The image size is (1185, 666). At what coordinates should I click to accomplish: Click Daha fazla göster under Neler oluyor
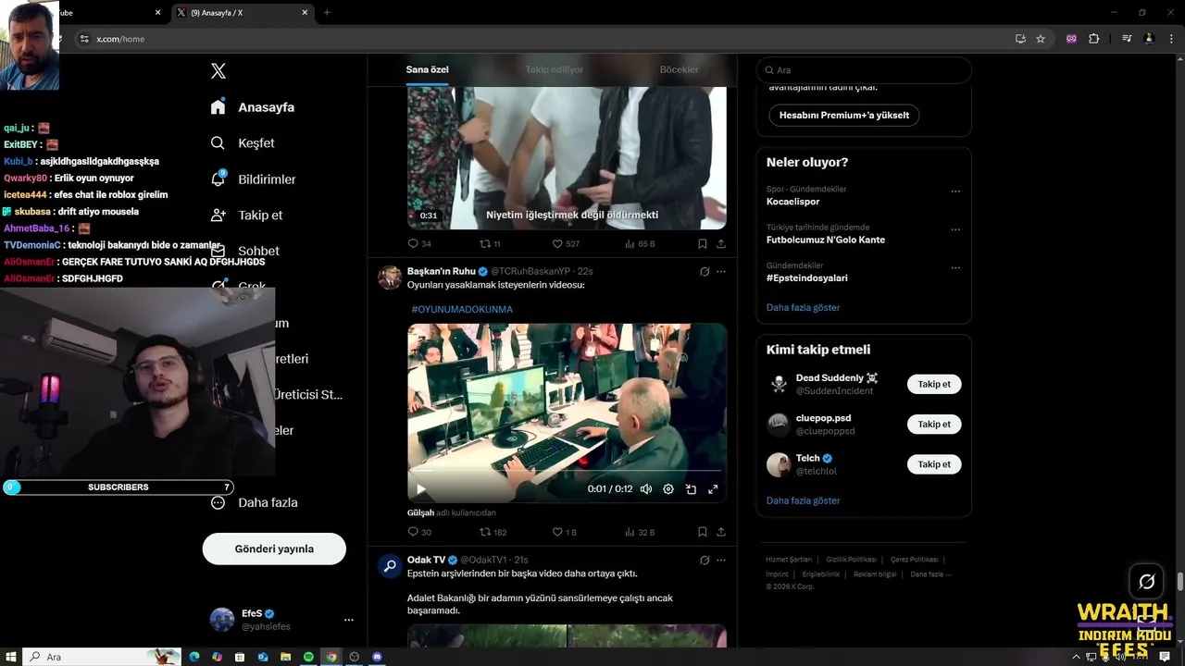click(803, 307)
